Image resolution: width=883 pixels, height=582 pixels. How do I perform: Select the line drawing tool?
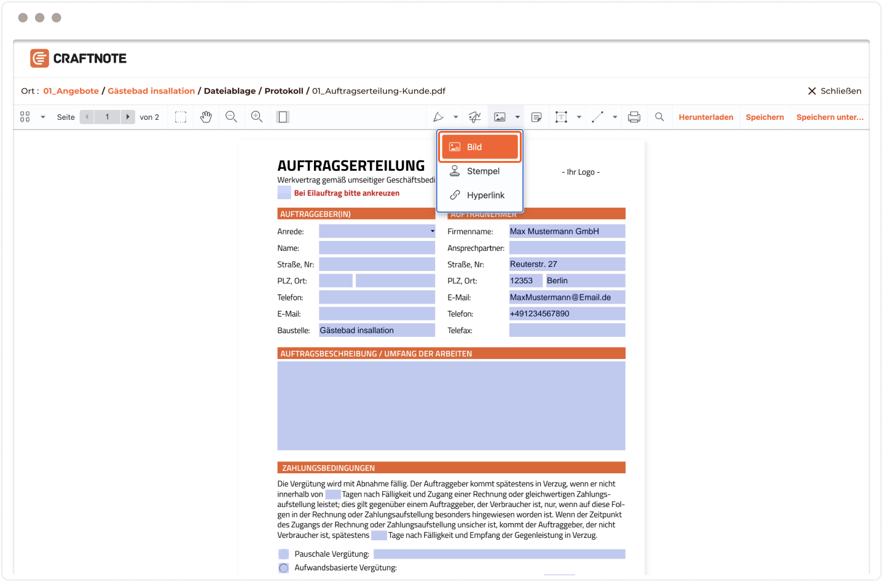pyautogui.click(x=597, y=117)
